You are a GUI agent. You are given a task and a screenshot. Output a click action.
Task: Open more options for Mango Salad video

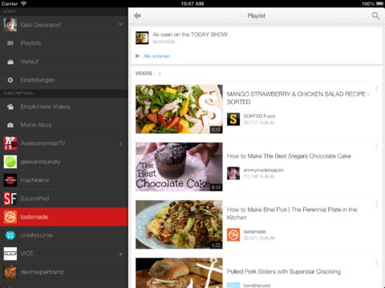[x=376, y=89]
